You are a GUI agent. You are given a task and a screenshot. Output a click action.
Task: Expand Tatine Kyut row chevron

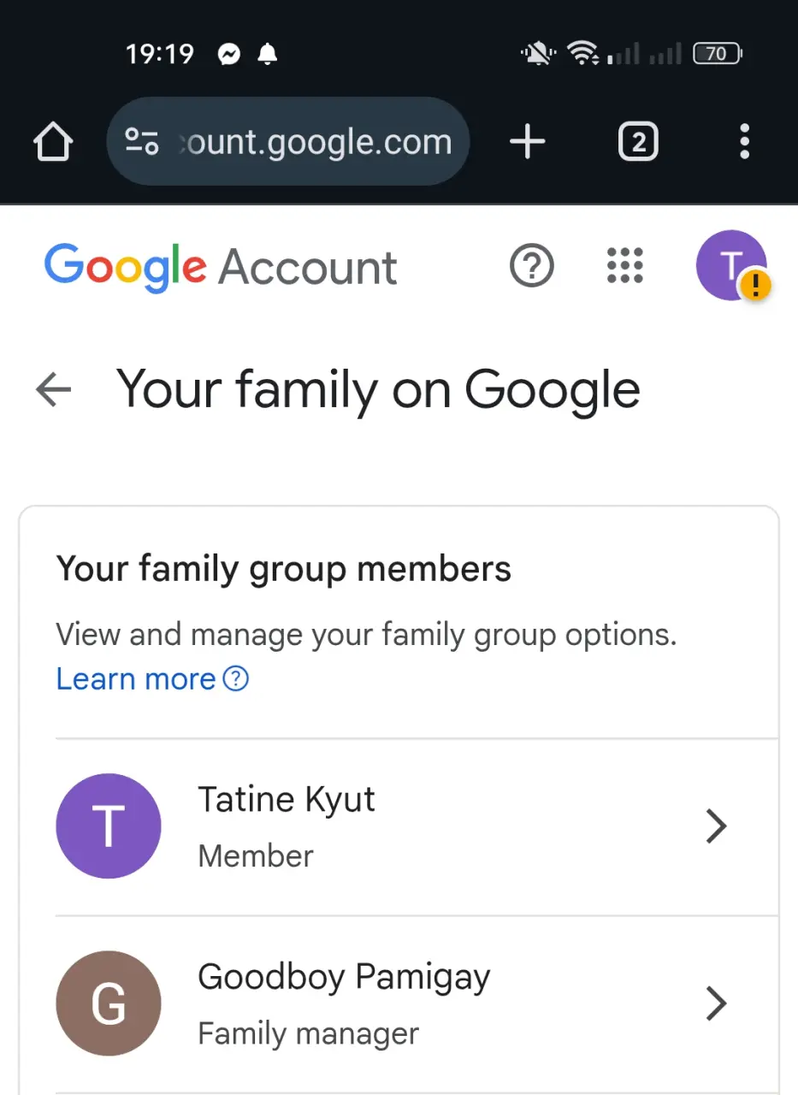[x=716, y=827]
